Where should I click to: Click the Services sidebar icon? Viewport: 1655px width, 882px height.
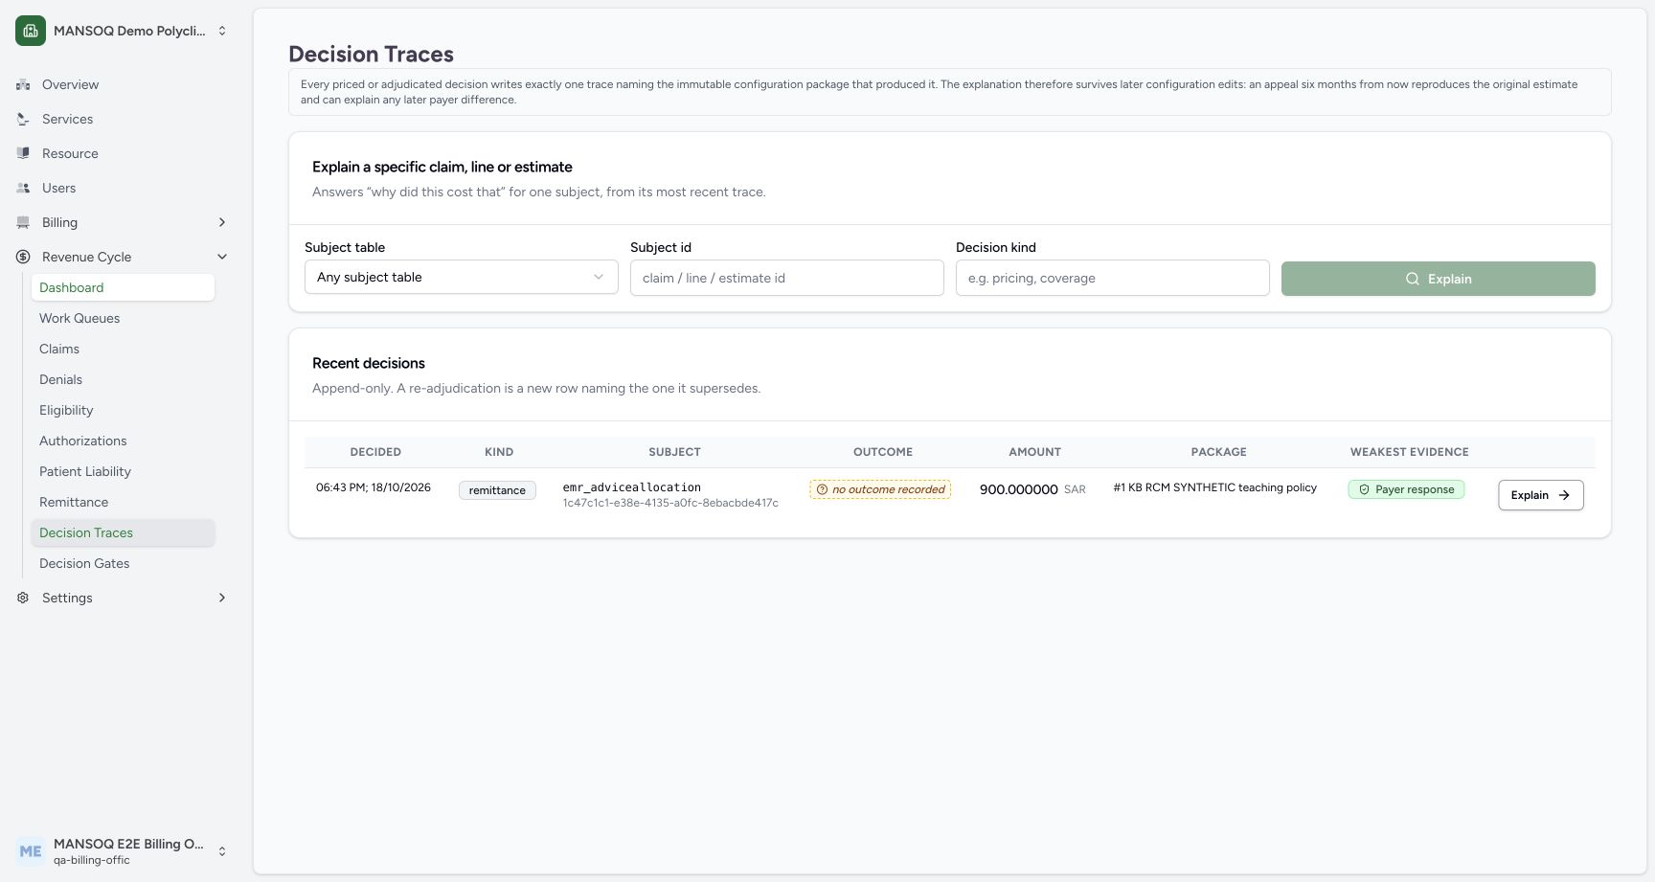pos(23,120)
